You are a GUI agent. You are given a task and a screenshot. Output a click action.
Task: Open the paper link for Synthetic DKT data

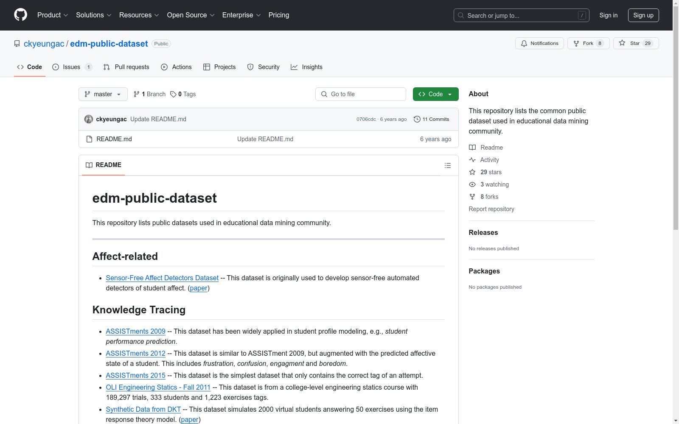190,419
